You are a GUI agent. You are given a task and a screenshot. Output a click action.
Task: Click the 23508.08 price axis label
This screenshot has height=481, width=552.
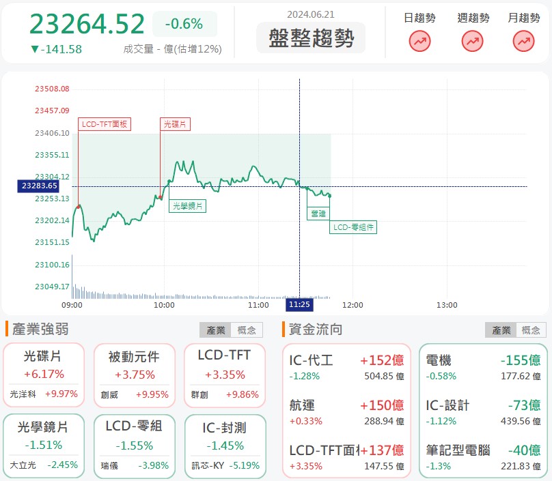click(52, 89)
